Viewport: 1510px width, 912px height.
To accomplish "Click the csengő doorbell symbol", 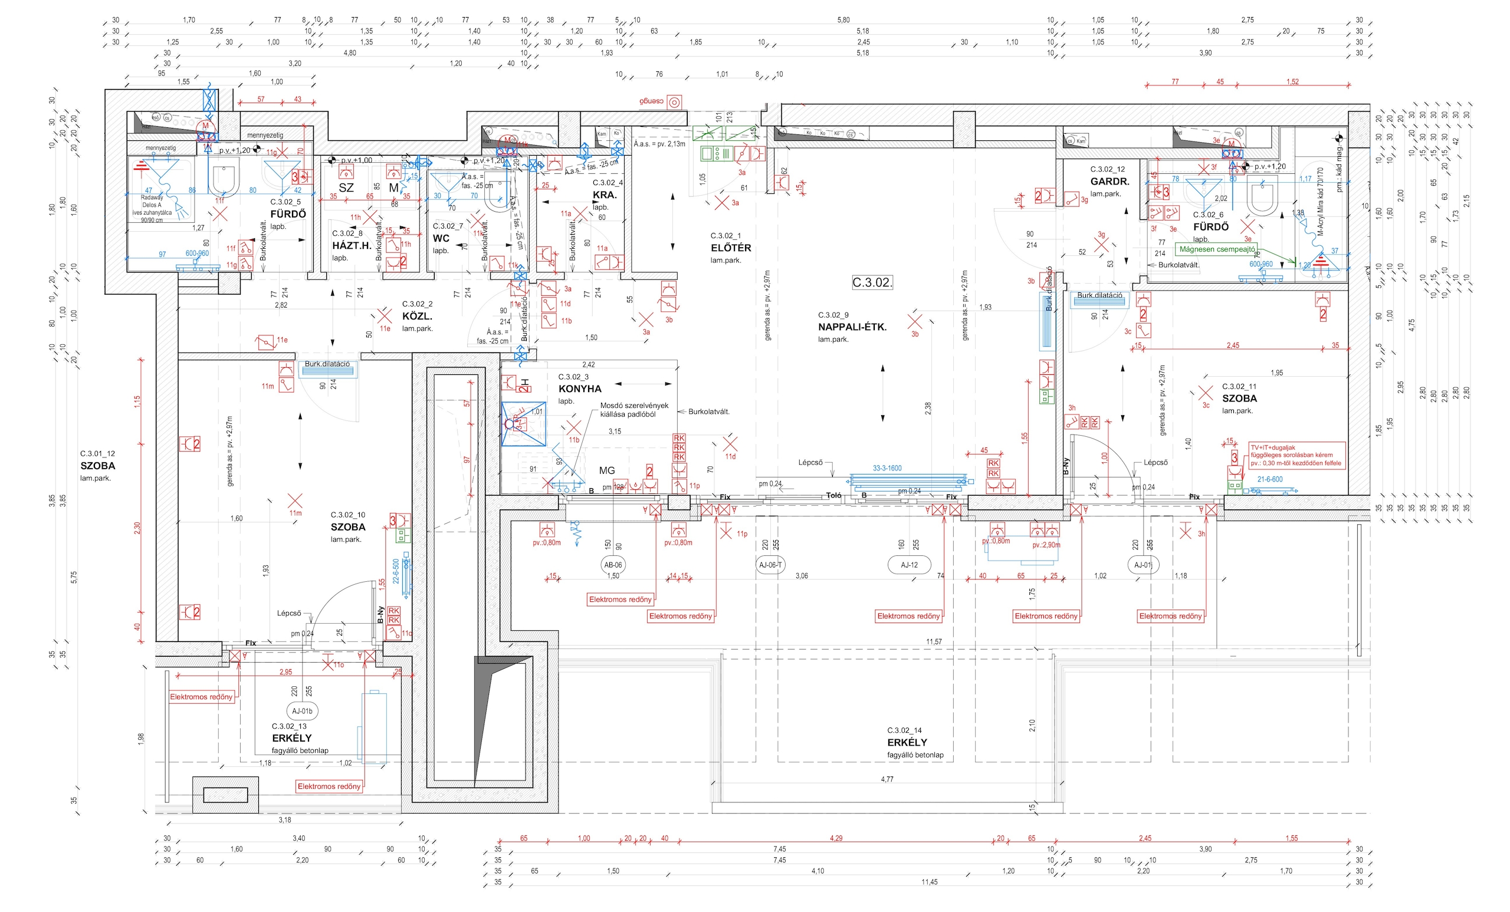I will (674, 103).
